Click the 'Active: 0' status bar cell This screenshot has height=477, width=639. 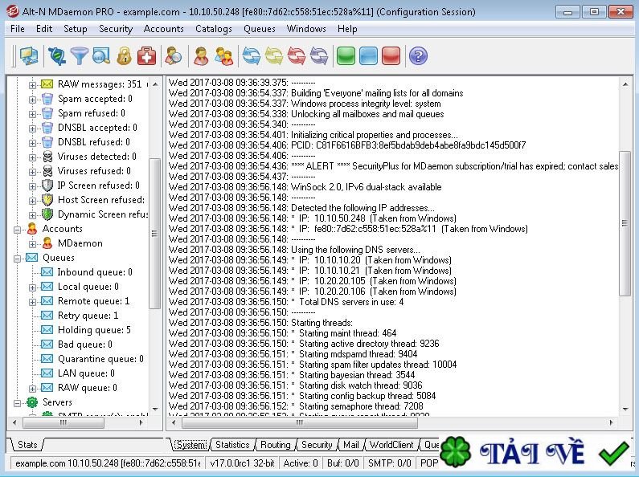tap(301, 463)
